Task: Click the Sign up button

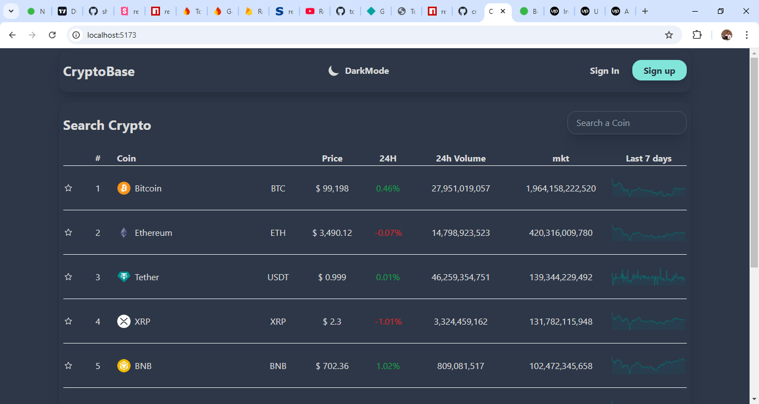Action: [x=660, y=70]
